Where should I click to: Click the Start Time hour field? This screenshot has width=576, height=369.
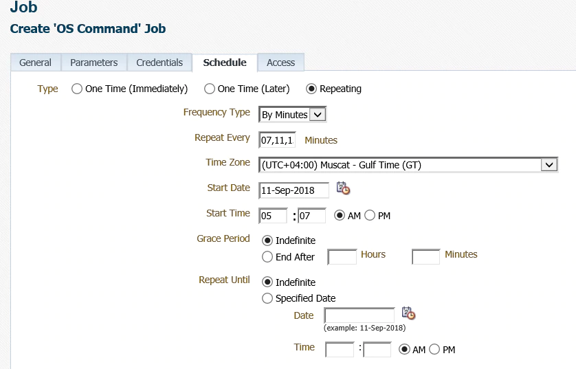(x=273, y=216)
